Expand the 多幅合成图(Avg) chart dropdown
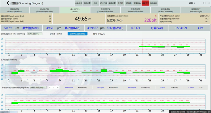211x113 pixels. (x=38, y=87)
